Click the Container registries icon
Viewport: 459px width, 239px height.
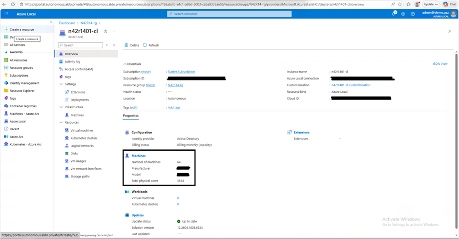(6, 106)
